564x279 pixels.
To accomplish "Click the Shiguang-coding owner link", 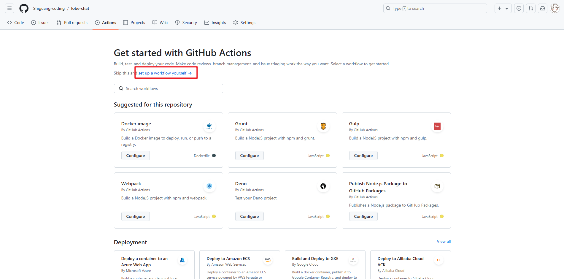I will coord(49,8).
